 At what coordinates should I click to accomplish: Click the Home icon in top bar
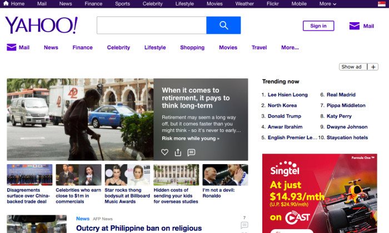tap(6, 4)
